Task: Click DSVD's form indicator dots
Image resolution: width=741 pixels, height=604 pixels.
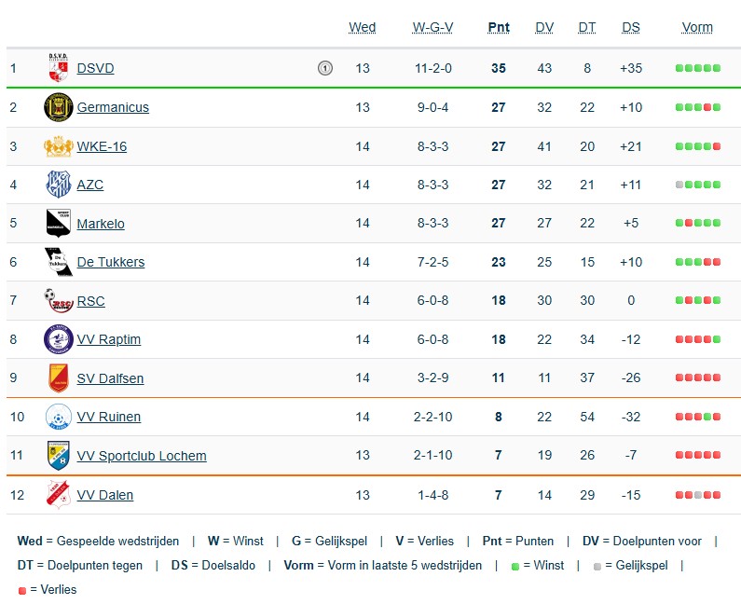Action: [x=698, y=68]
